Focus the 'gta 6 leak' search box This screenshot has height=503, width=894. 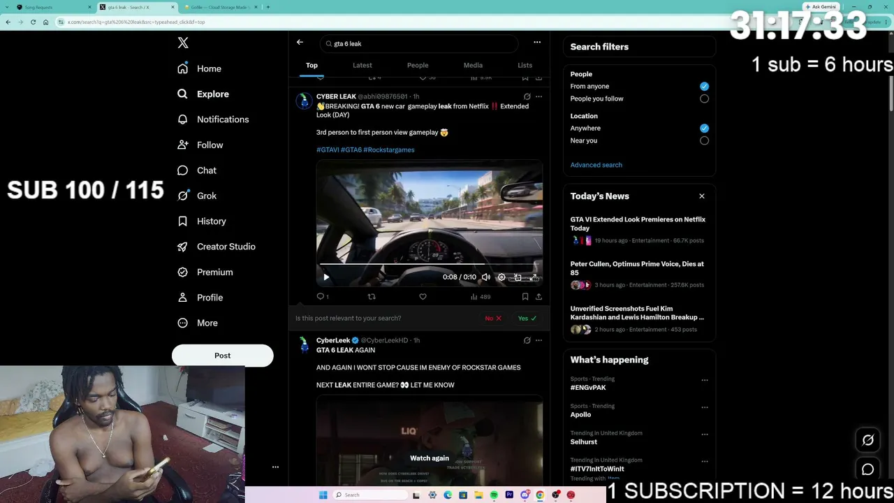pos(419,43)
